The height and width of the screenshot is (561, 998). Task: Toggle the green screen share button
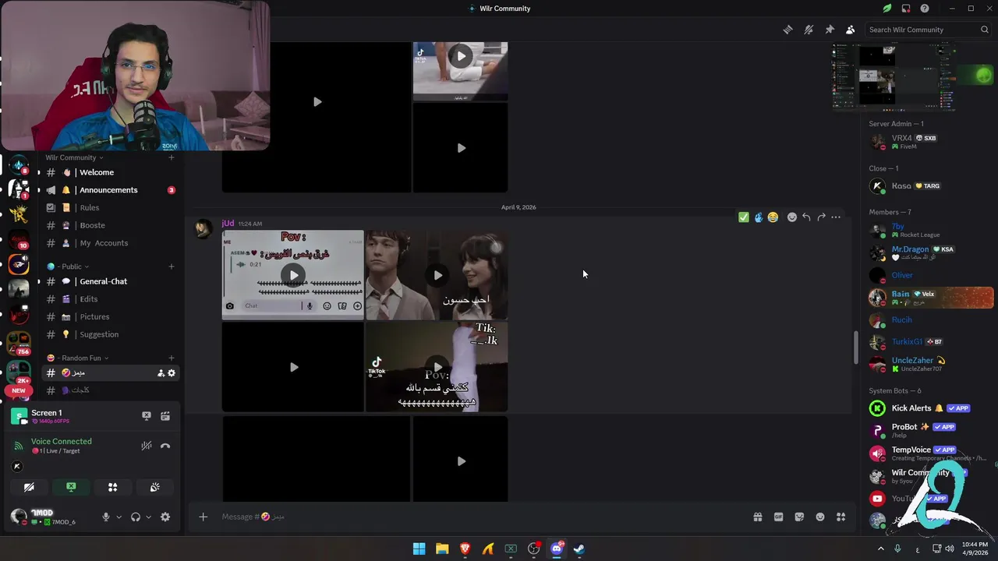tap(71, 487)
